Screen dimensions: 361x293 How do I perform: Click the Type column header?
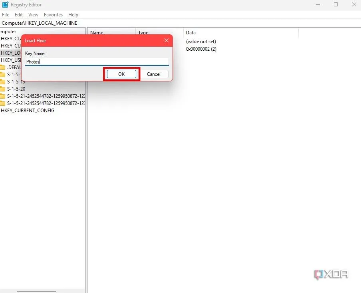[x=143, y=32]
